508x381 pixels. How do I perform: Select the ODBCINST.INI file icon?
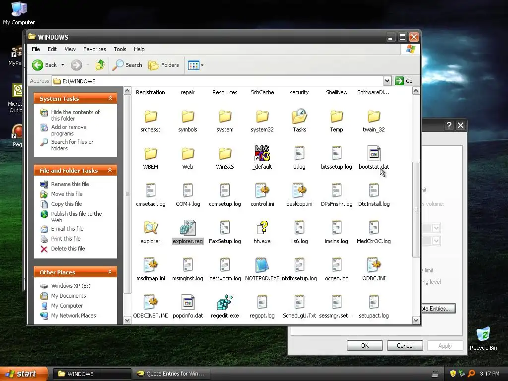150,302
